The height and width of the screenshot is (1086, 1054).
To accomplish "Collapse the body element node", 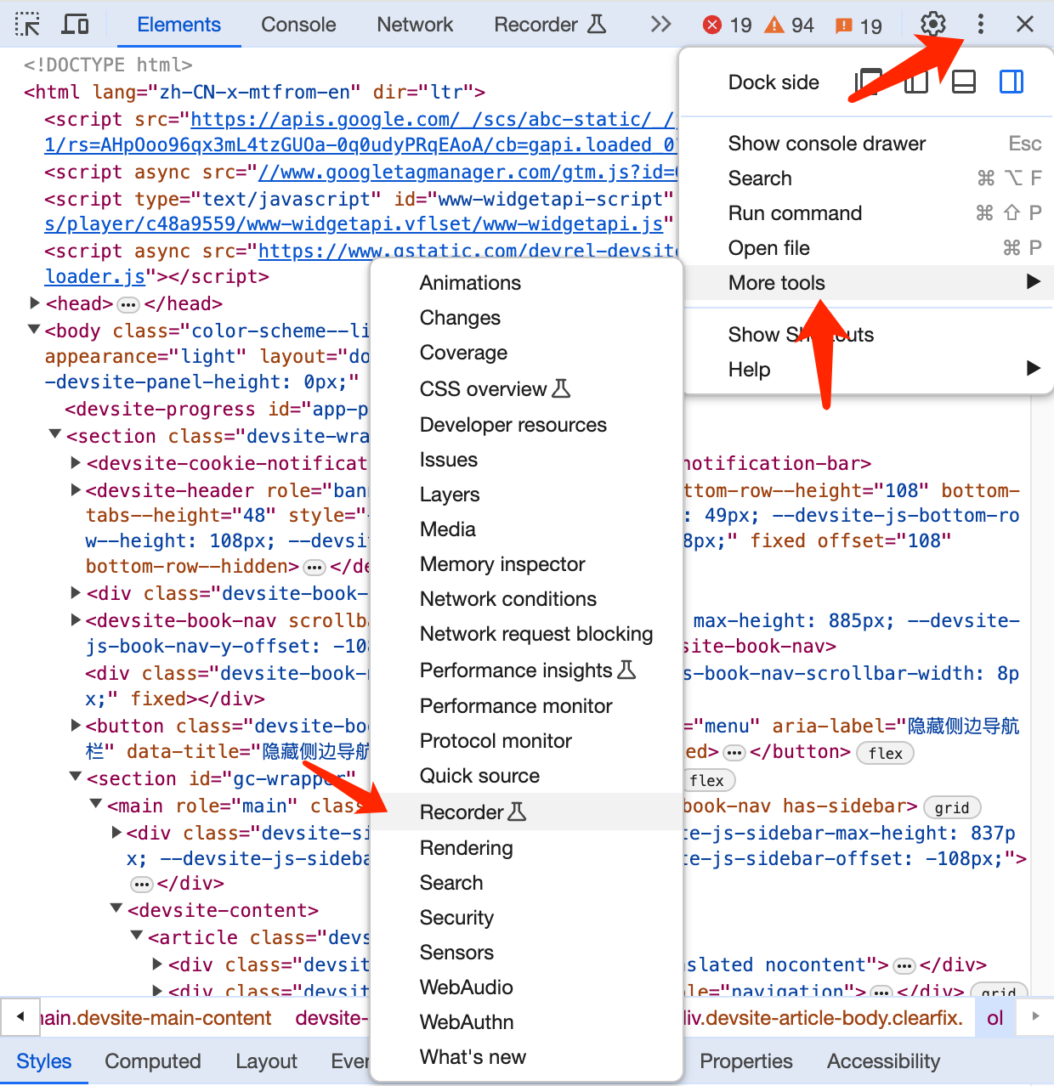I will [35, 330].
